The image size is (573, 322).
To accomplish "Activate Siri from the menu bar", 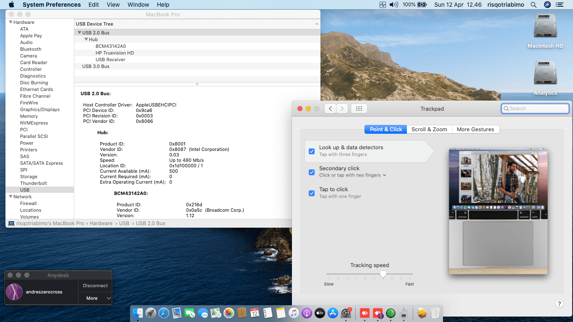I will click(x=547, y=5).
